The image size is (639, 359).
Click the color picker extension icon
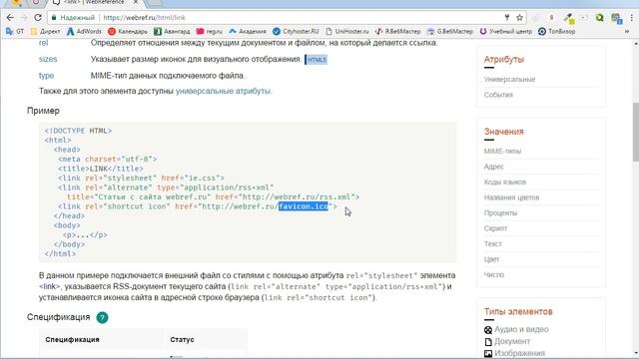click(x=568, y=18)
